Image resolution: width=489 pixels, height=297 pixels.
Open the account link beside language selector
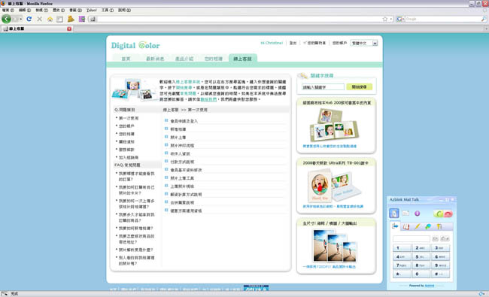[339, 43]
